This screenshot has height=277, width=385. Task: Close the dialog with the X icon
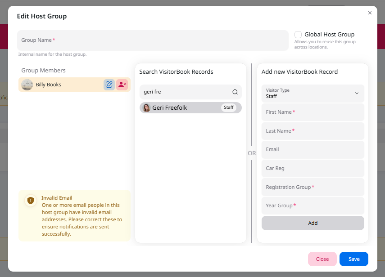(370, 13)
